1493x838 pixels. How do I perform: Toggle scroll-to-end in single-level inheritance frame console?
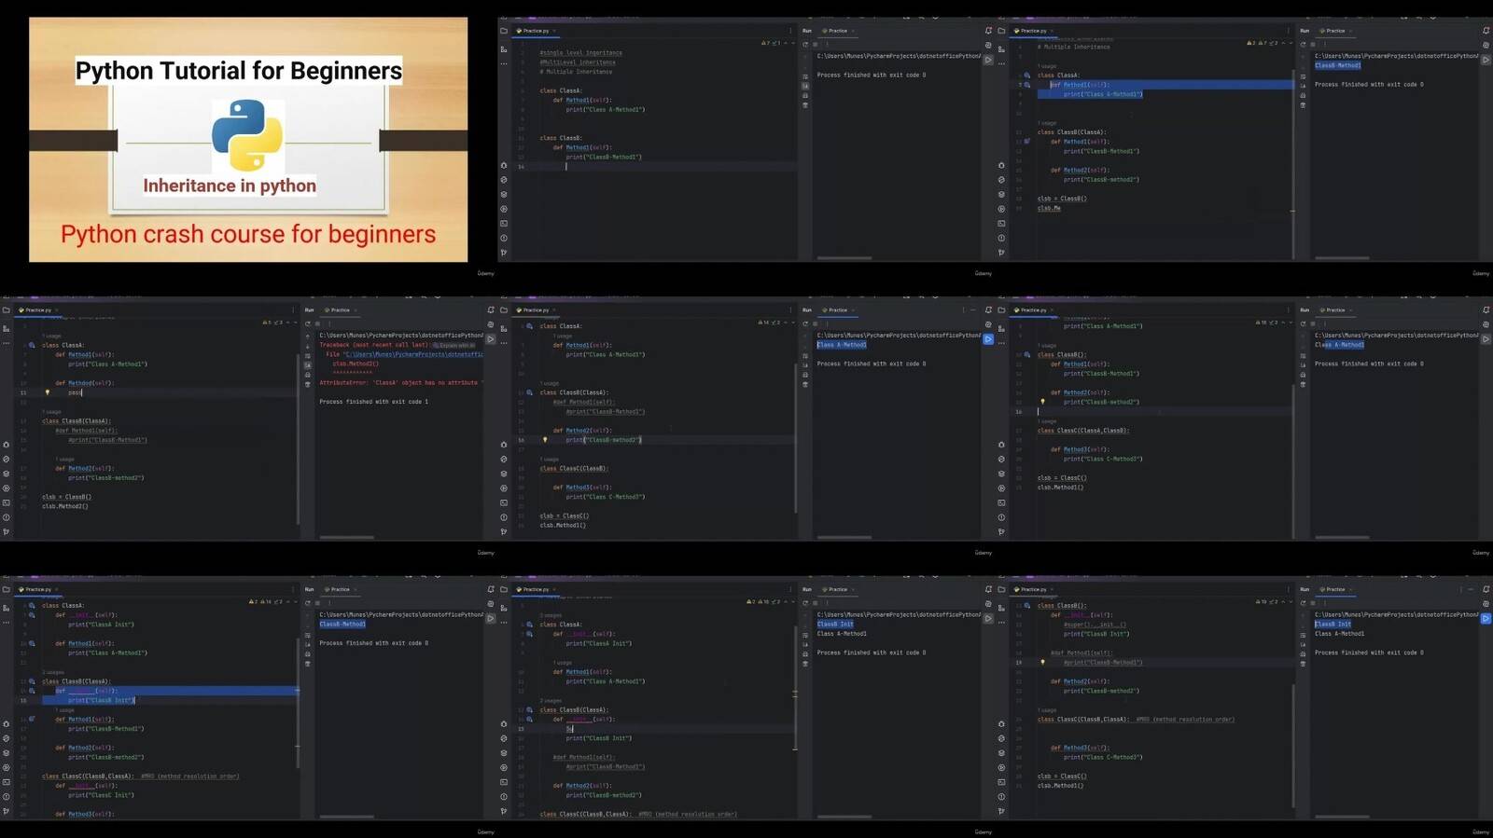(x=805, y=86)
